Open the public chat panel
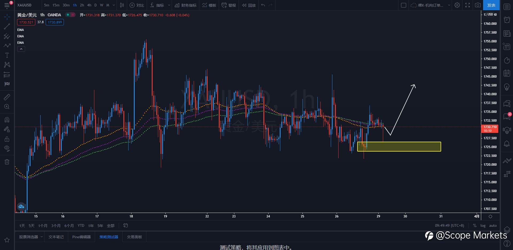Image resolution: width=513 pixels, height=250 pixels. (x=507, y=103)
